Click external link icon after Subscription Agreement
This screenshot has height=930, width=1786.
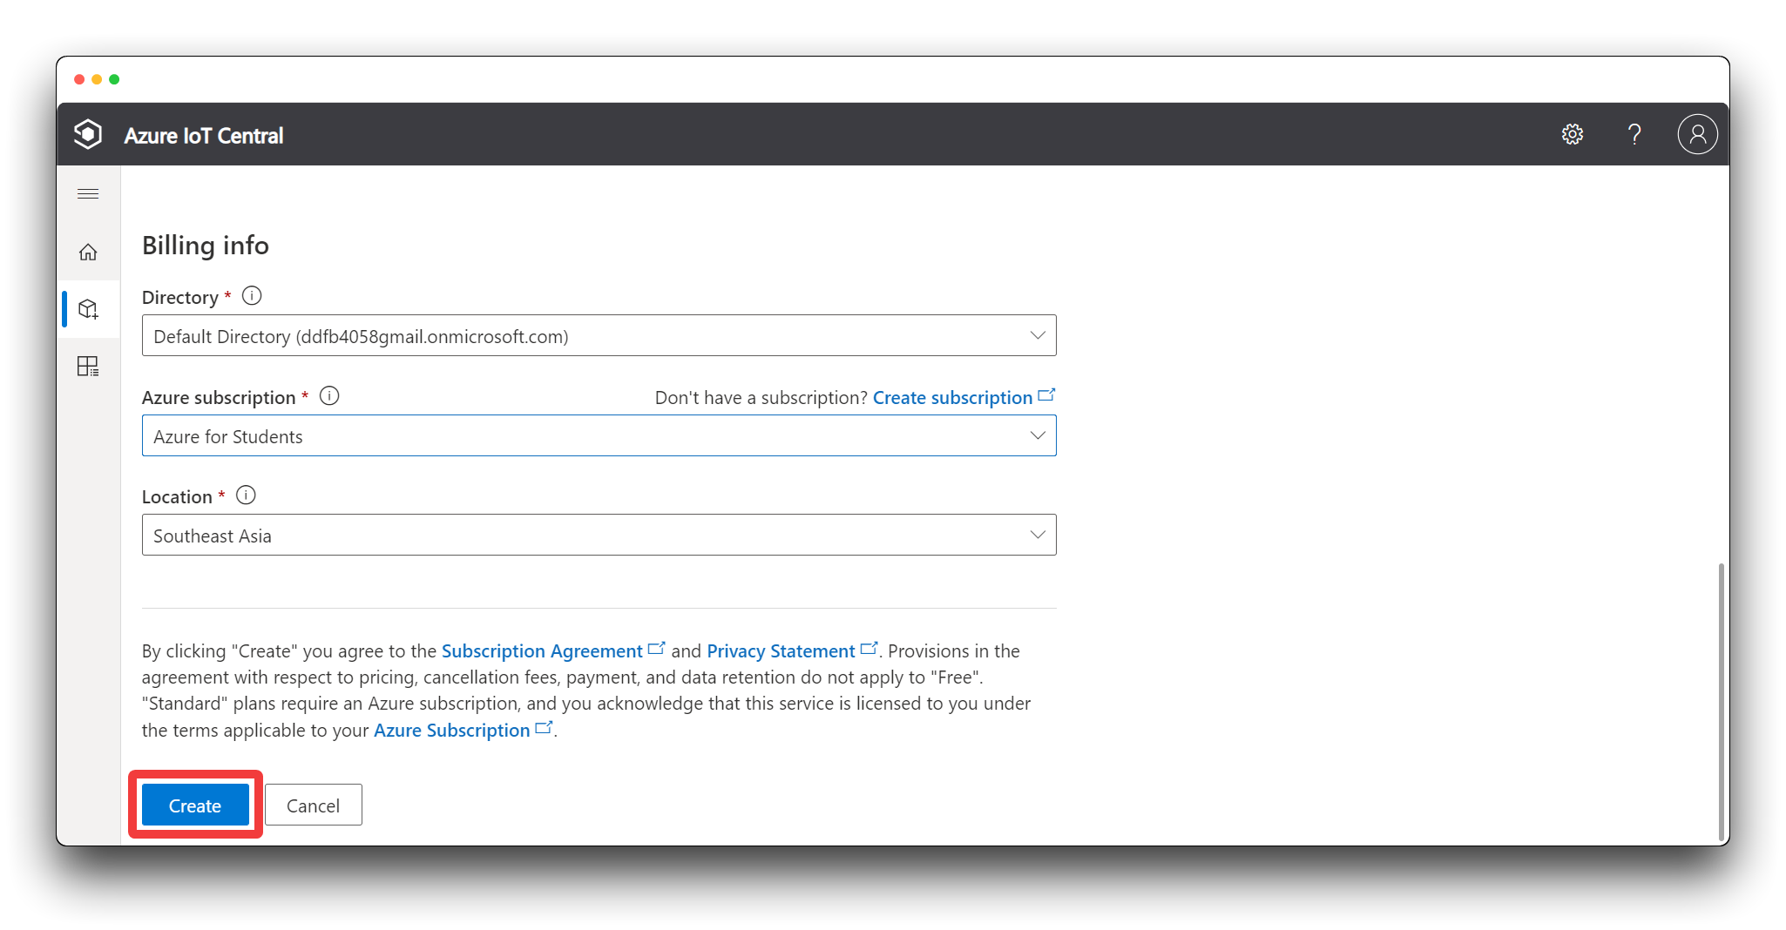657,649
